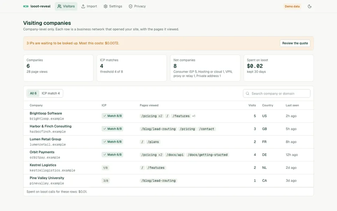This screenshot has width=337, height=211.
Task: Open the Privacy tab
Action: coord(137,6)
